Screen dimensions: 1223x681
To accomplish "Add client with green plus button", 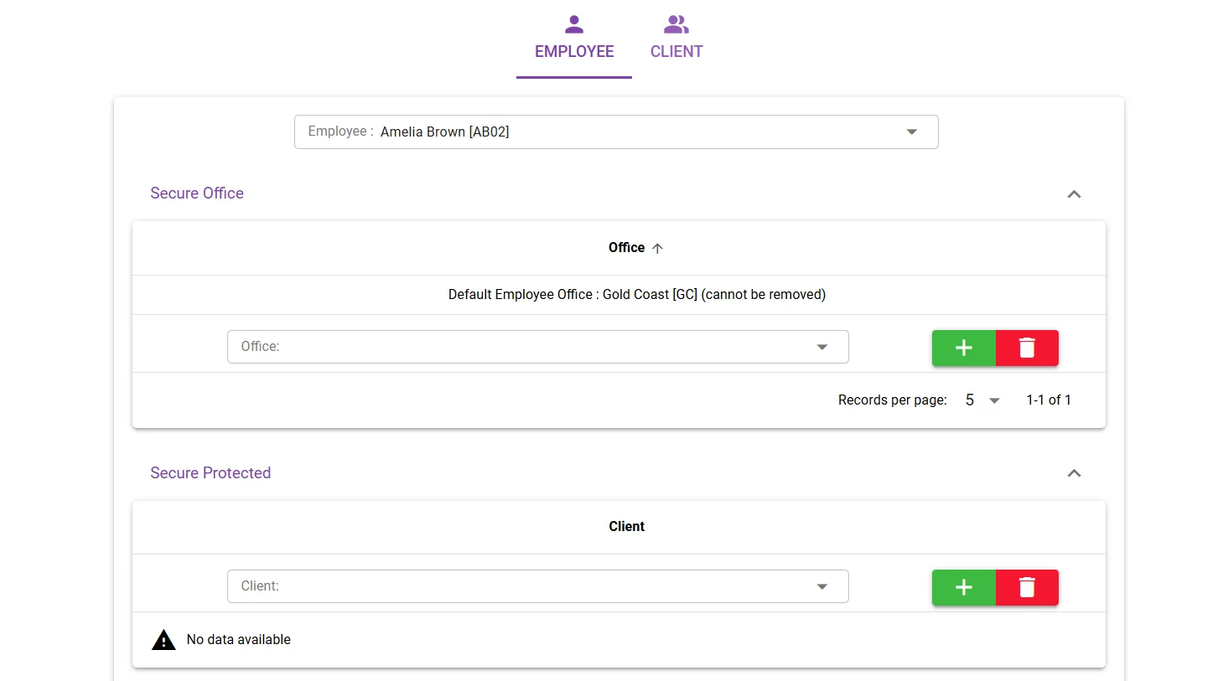I will point(964,587).
